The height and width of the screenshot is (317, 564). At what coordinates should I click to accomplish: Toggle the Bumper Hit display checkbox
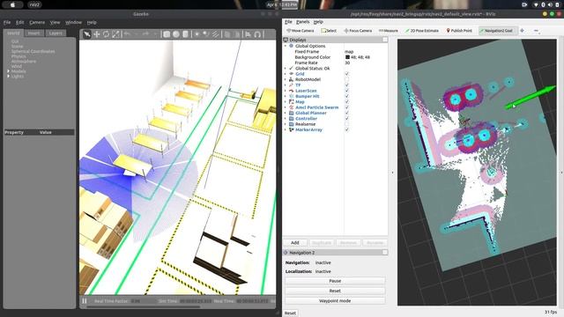pos(346,96)
